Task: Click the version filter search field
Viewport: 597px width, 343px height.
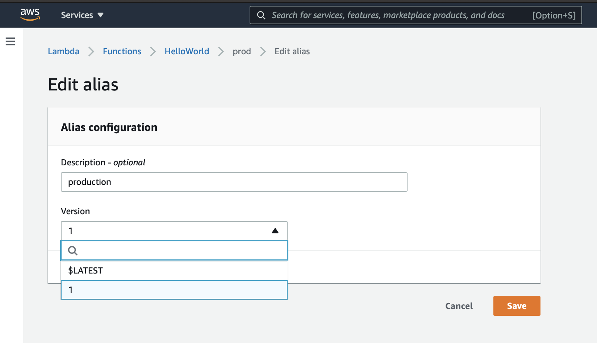Action: [x=174, y=250]
